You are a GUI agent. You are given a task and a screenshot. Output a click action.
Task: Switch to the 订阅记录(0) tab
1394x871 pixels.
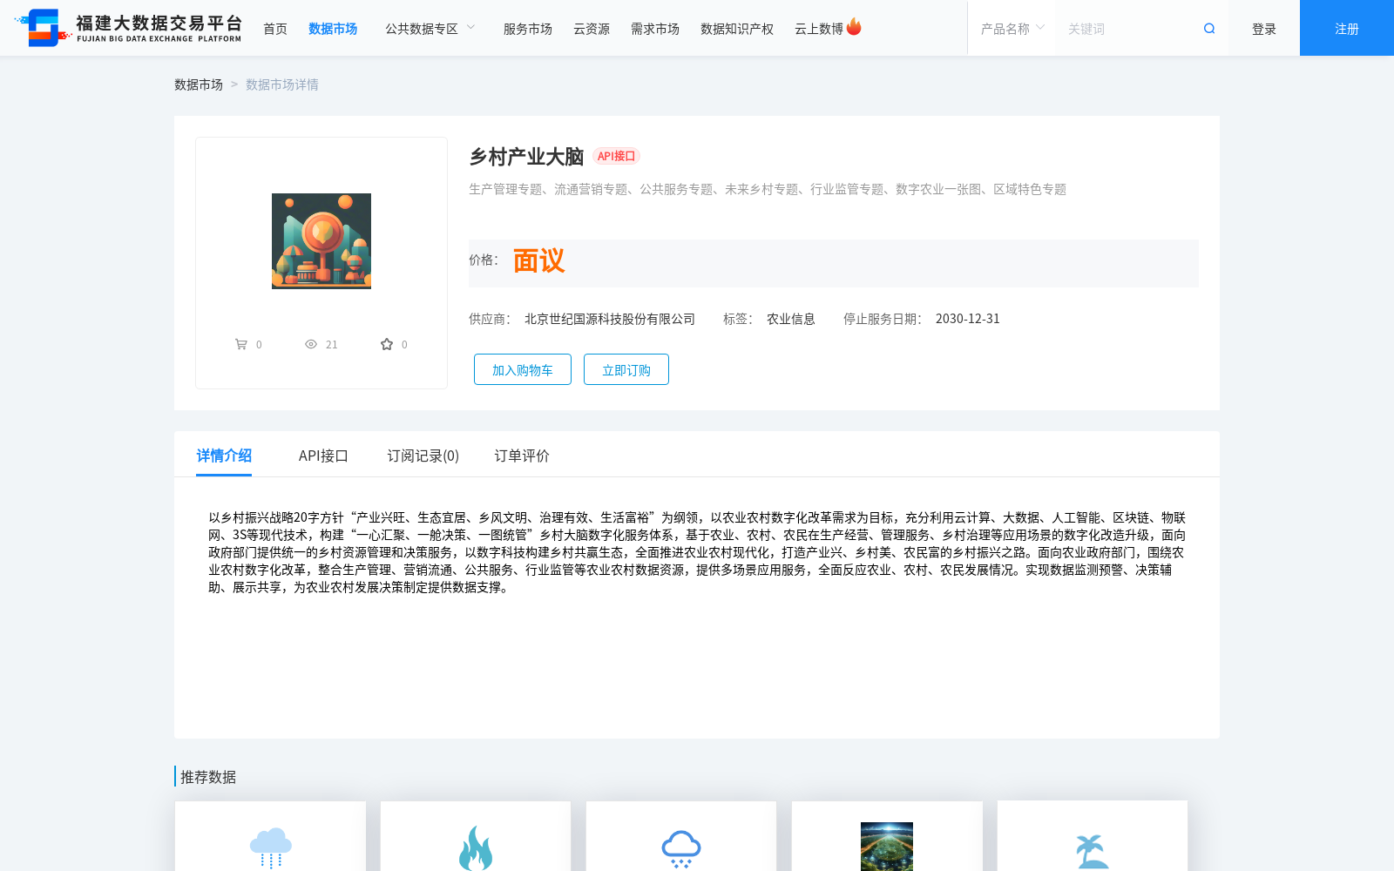[423, 456]
